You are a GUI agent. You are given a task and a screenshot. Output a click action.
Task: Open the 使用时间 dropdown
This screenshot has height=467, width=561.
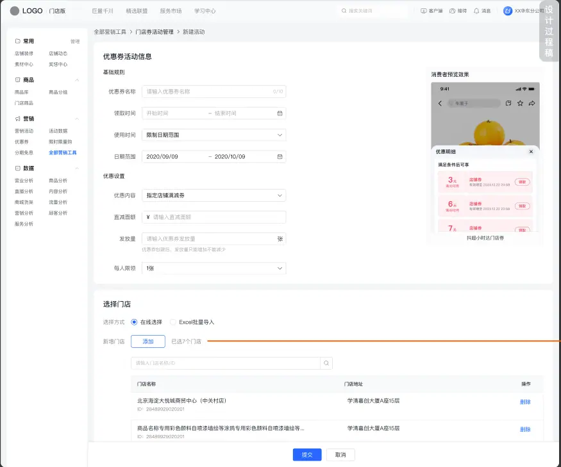214,135
